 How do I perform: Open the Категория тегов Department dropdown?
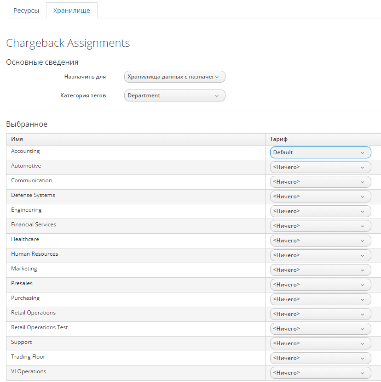[x=174, y=95]
